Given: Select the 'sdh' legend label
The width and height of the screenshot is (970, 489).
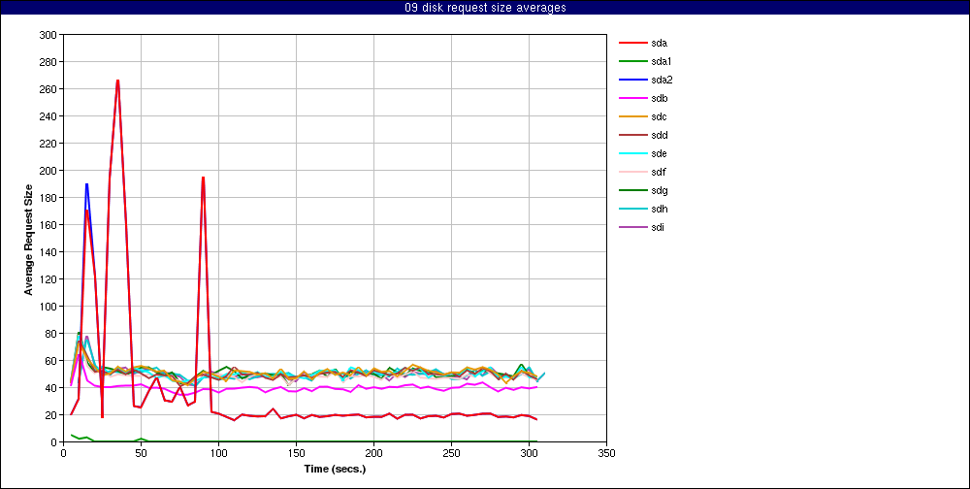Looking at the screenshot, I should click(x=659, y=210).
